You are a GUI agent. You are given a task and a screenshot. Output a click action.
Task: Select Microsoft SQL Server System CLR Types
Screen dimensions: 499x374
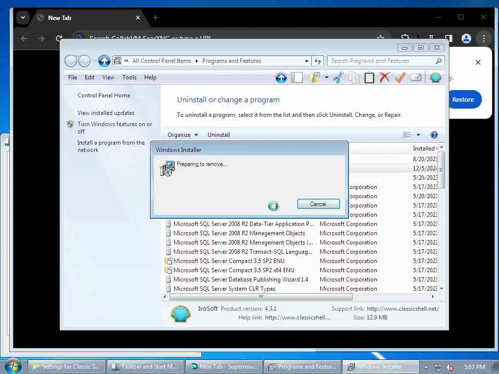[301, 289]
